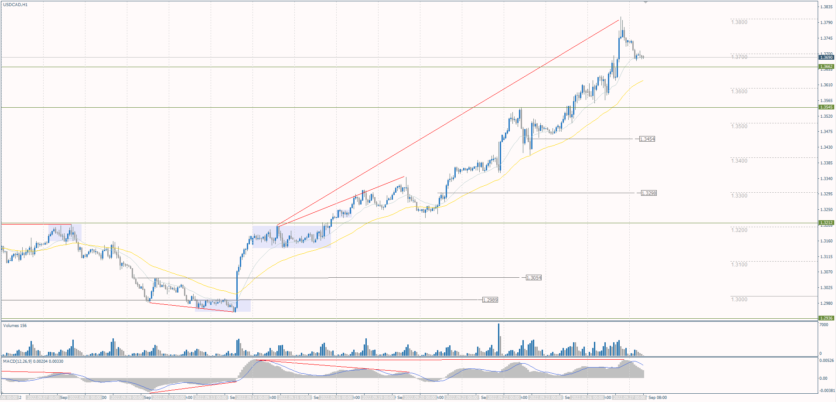Click the 2022.09.12 00:00 date marker
836x402 pixels.
[169, 398]
